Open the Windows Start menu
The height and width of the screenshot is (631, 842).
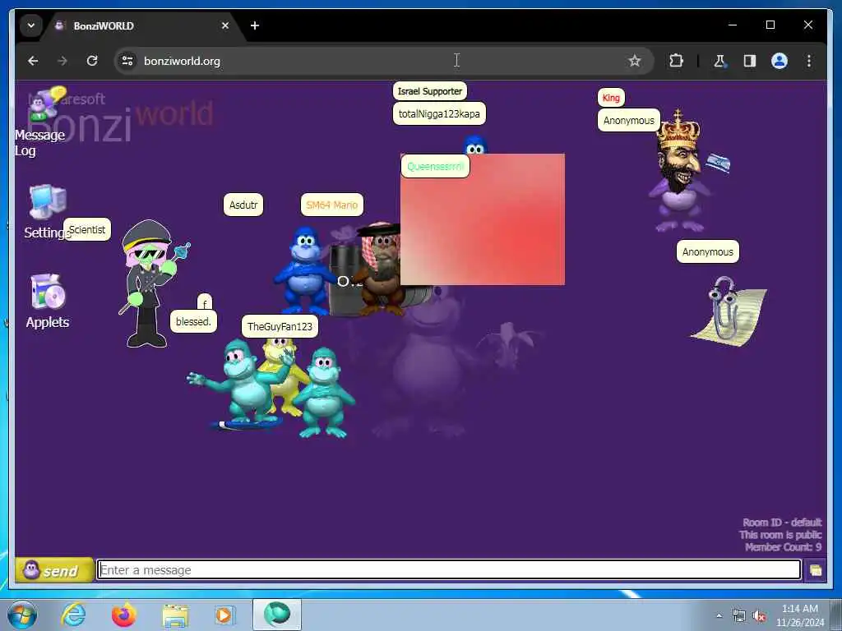pyautogui.click(x=22, y=615)
